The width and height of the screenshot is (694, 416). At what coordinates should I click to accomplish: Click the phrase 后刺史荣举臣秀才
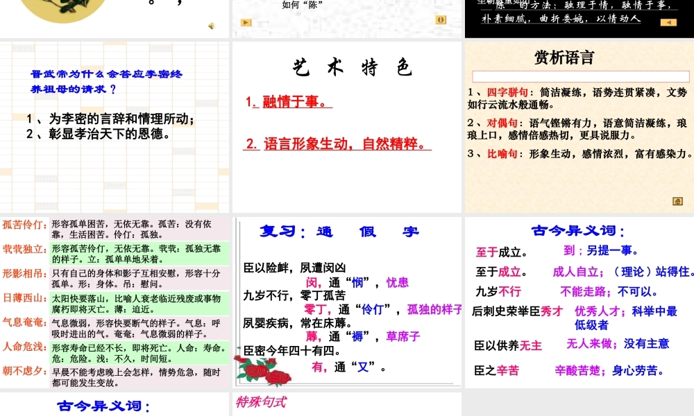click(518, 312)
